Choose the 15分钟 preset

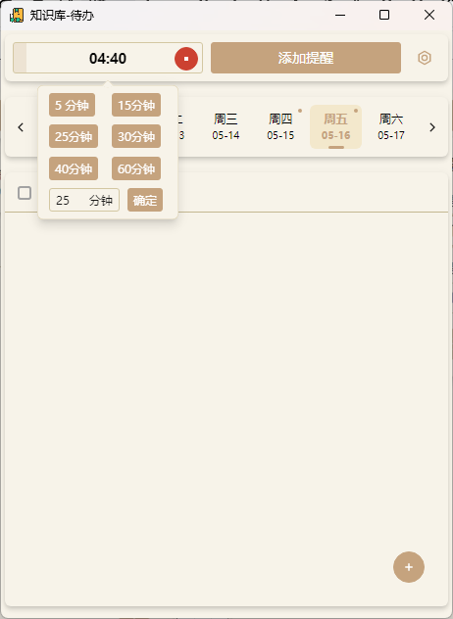tap(136, 105)
